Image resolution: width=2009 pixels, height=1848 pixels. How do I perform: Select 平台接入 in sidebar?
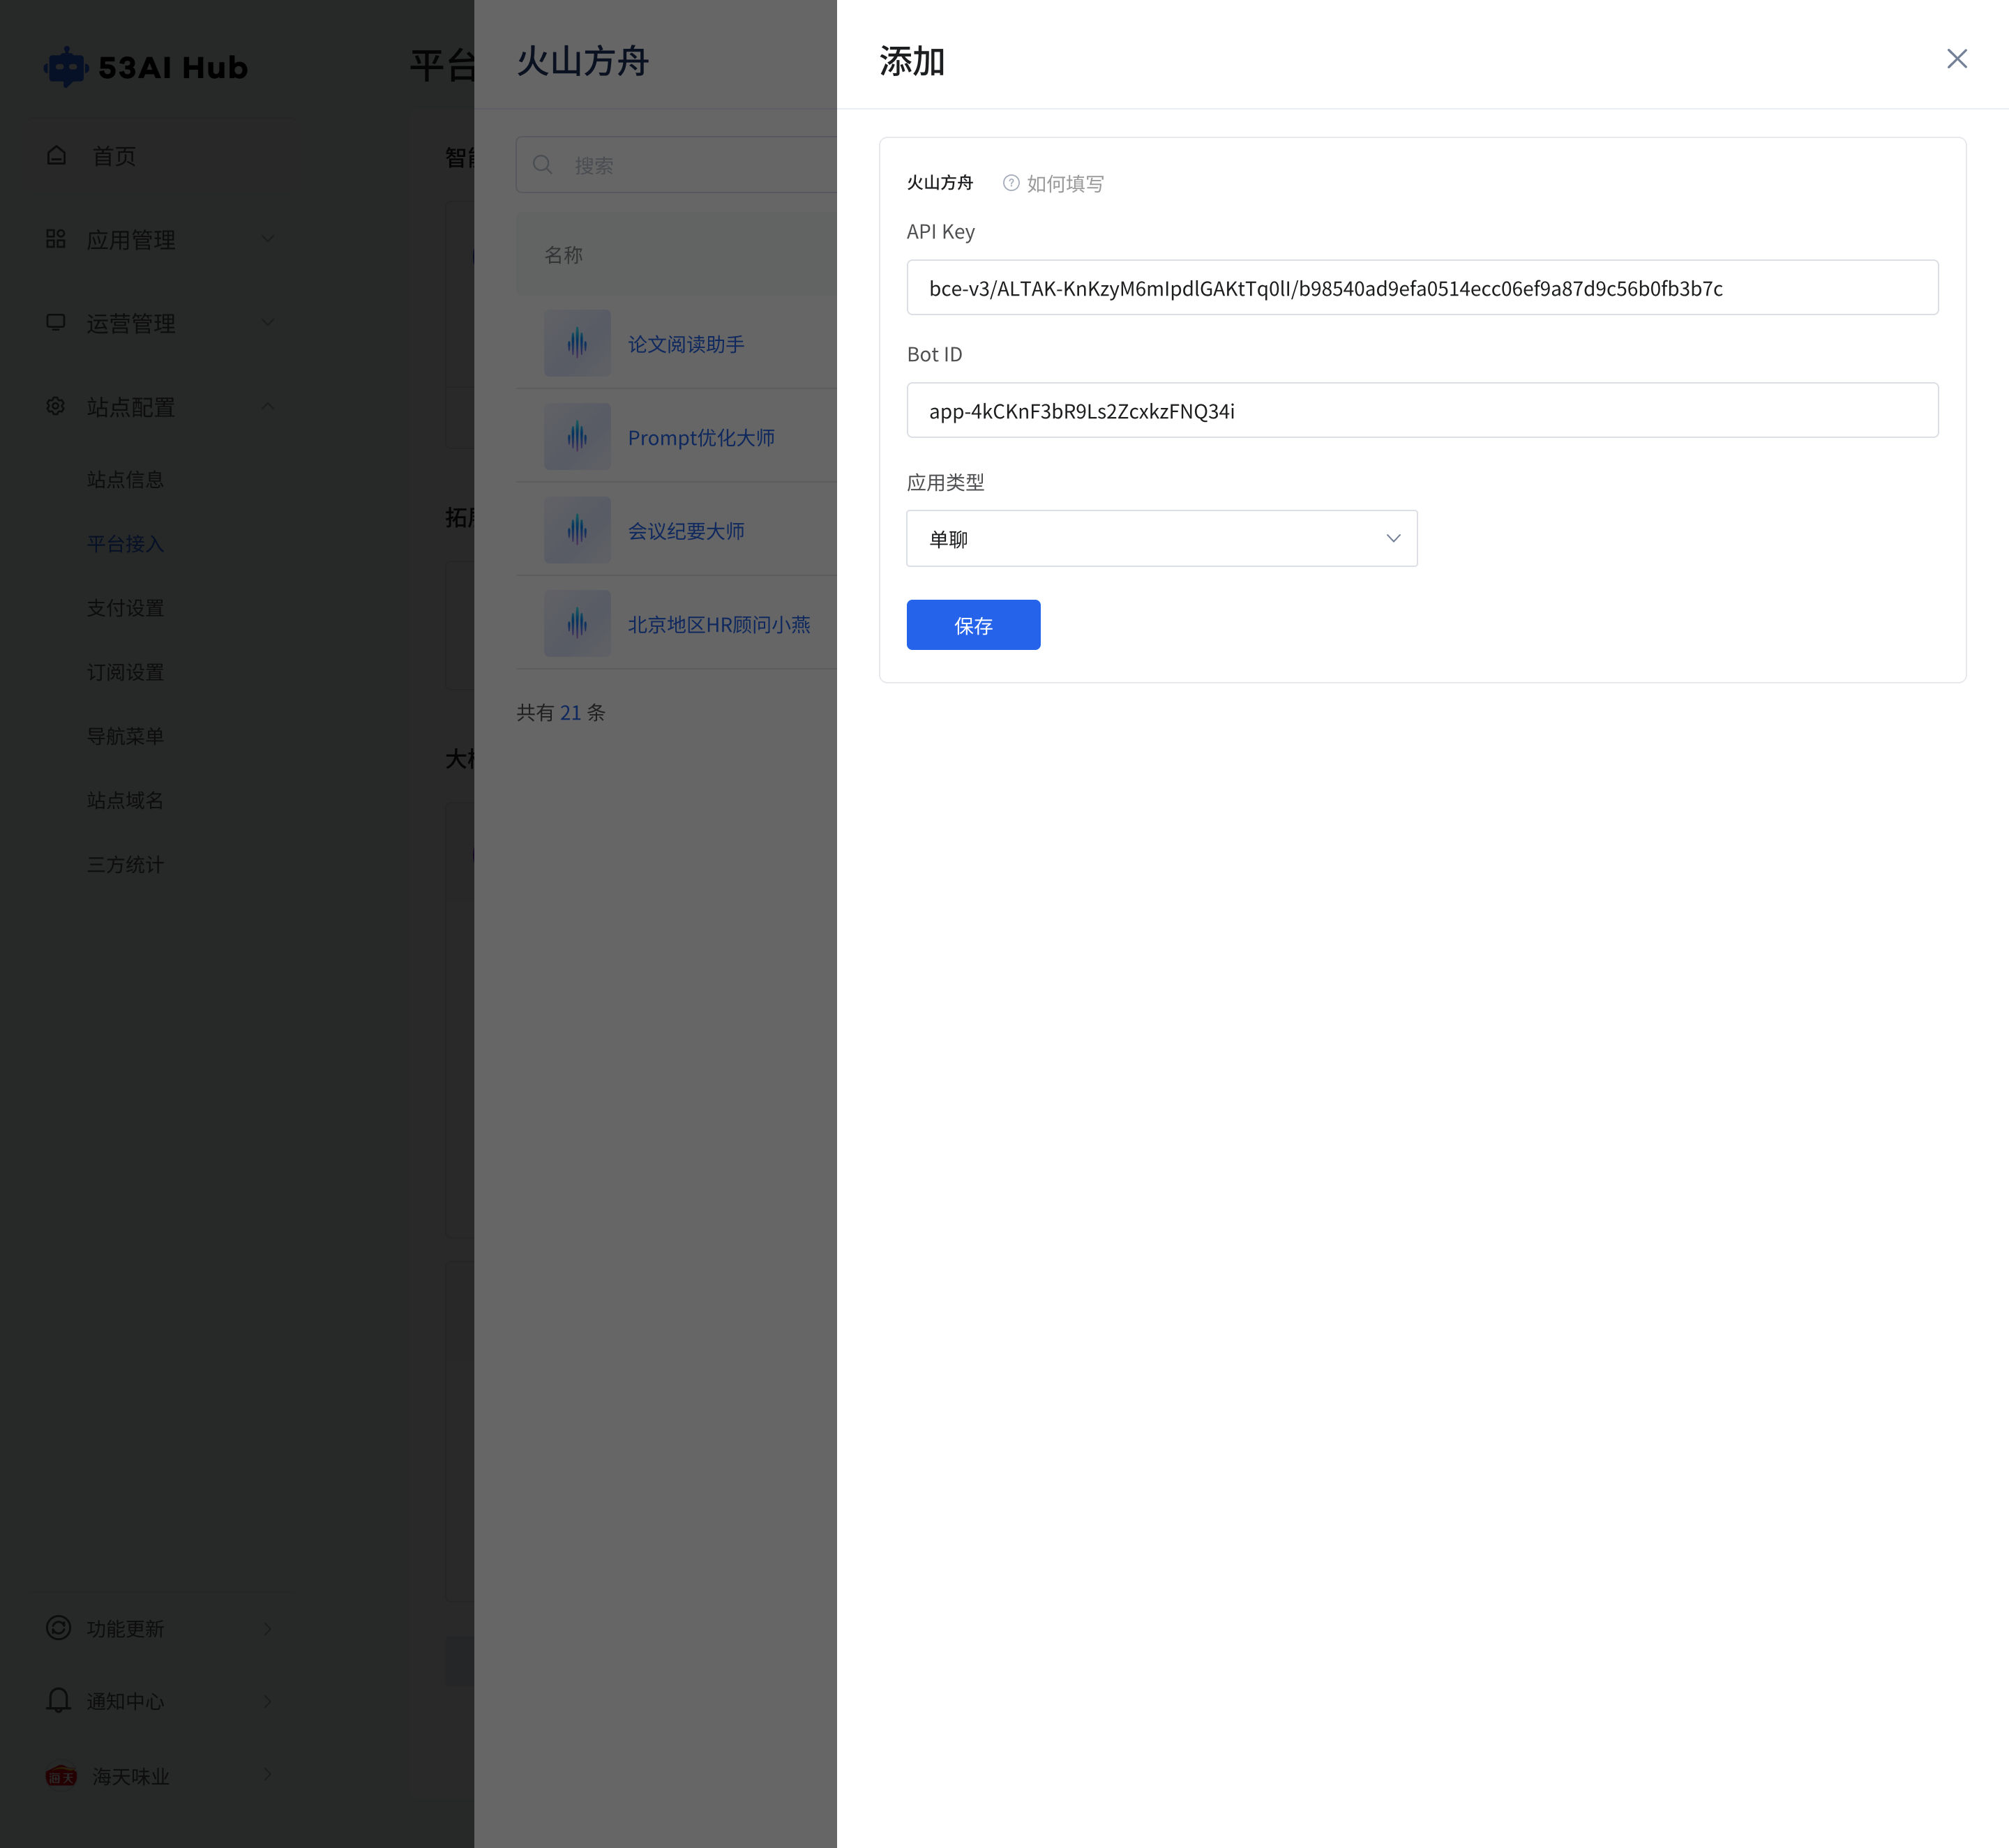click(125, 544)
